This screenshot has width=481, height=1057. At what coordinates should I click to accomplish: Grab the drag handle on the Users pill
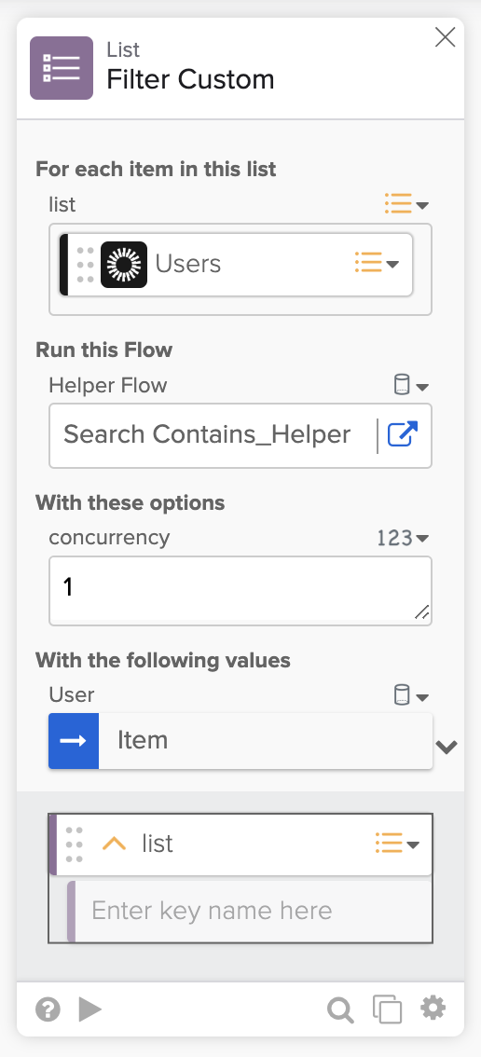[85, 265]
